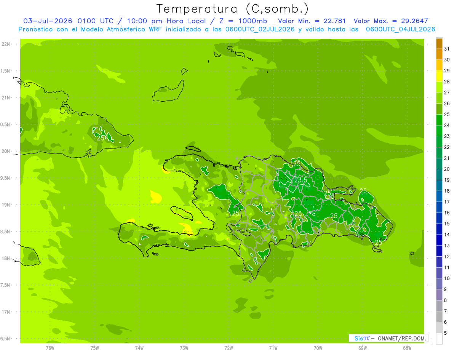This screenshot has height=353, width=457.
Task: Click the '19N' latitude axis label
Action: 6,204
